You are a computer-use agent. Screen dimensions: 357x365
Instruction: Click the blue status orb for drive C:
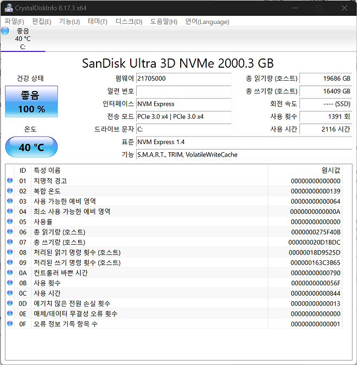click(5, 31)
